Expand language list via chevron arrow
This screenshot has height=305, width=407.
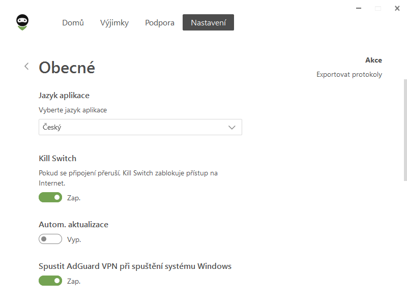point(232,128)
